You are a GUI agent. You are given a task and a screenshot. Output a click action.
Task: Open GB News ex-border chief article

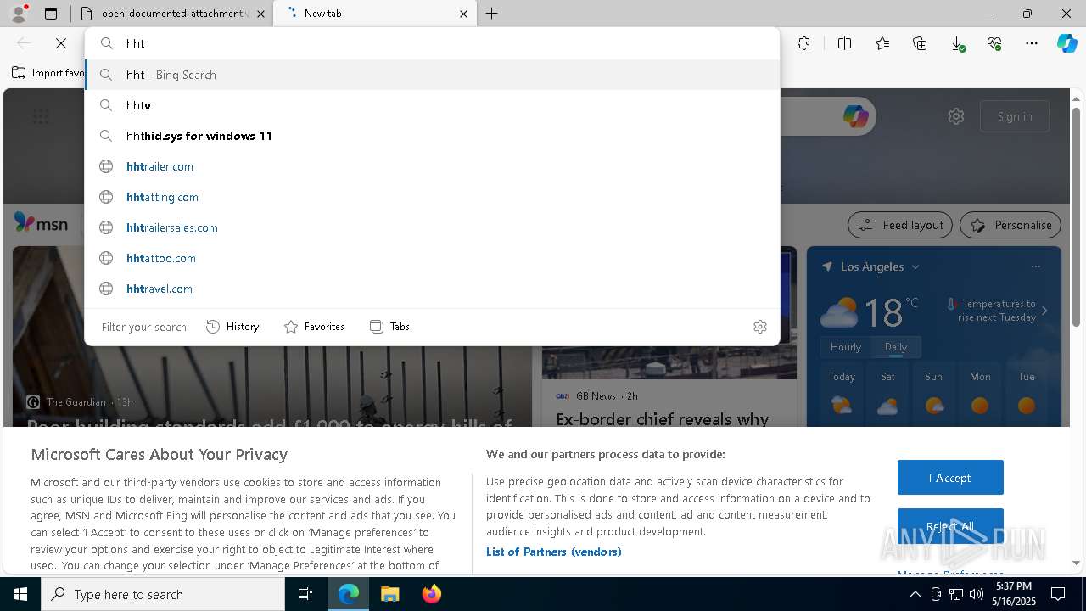663,419
